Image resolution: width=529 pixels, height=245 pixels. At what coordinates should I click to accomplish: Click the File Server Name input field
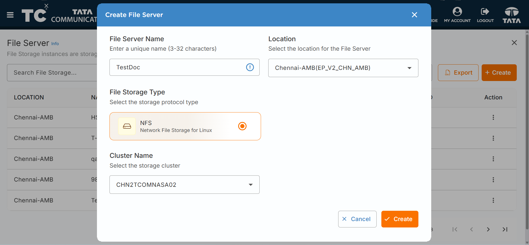coord(184,67)
